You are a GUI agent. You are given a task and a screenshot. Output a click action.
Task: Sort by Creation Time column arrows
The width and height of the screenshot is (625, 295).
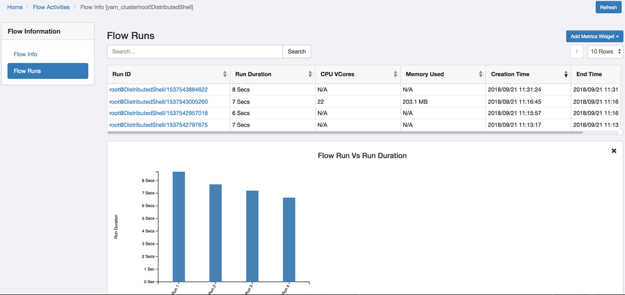coord(566,74)
